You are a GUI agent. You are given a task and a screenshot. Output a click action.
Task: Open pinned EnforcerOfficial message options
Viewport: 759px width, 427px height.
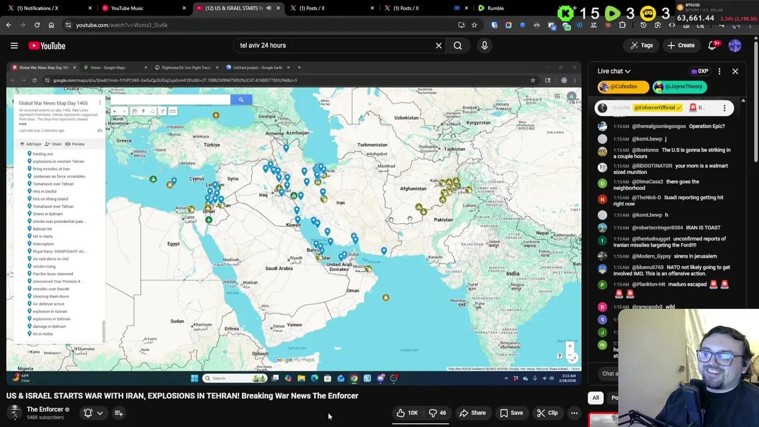pyautogui.click(x=724, y=108)
